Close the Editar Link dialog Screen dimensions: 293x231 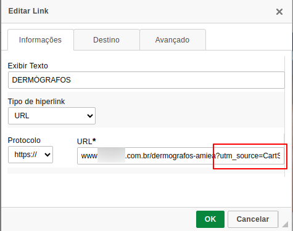click(279, 12)
